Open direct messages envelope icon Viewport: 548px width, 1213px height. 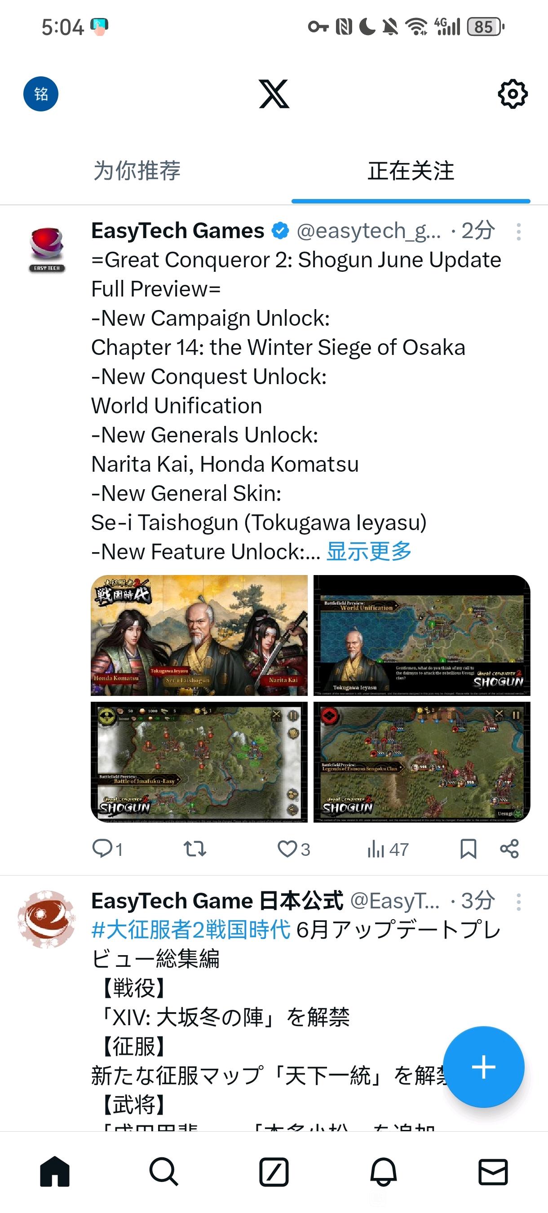(x=493, y=1172)
